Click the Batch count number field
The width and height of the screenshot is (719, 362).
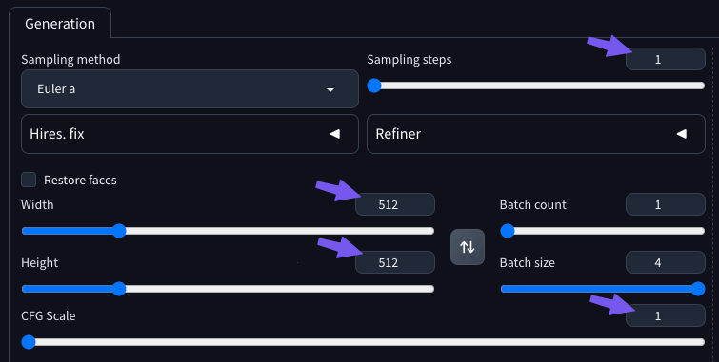coord(666,204)
